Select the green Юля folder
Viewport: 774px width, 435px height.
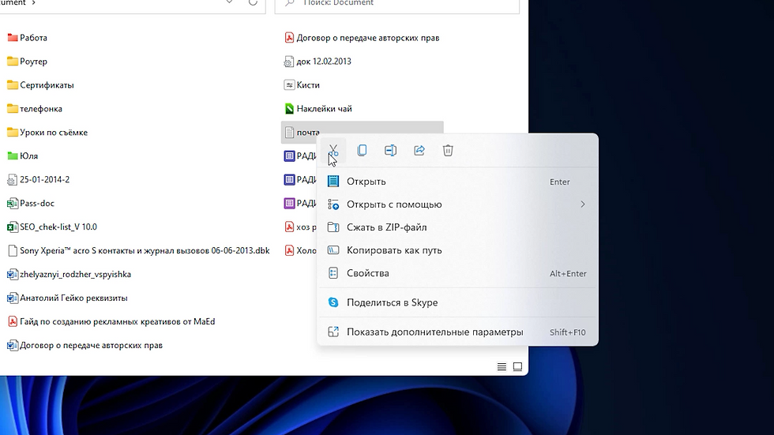[x=23, y=156]
